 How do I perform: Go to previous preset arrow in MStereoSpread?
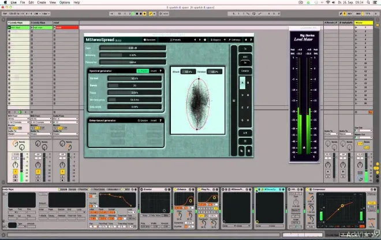coord(195,40)
